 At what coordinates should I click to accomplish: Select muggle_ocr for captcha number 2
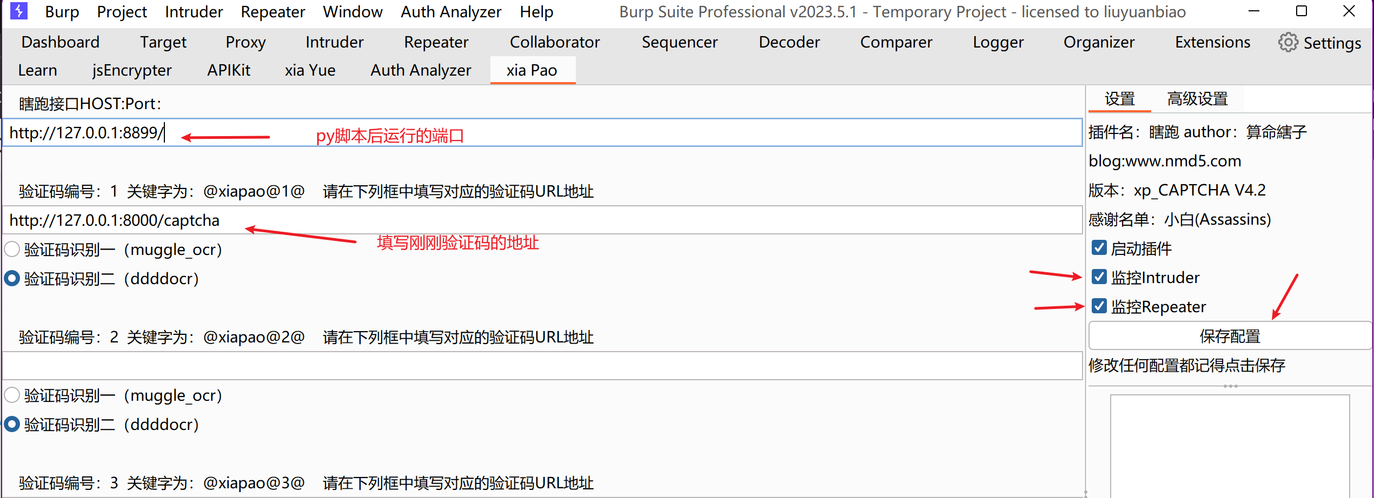click(x=12, y=395)
